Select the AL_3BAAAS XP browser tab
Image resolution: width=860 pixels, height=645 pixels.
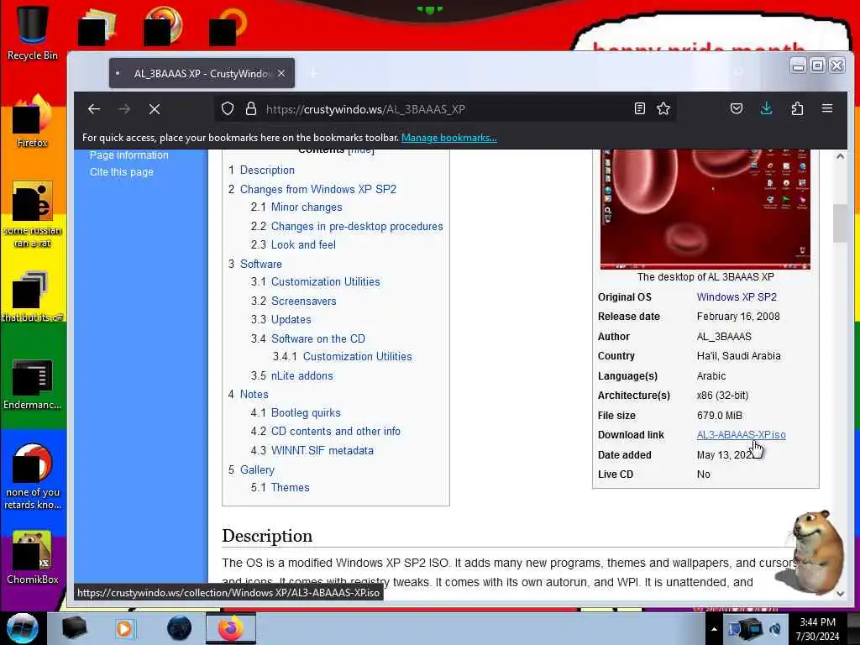(202, 73)
